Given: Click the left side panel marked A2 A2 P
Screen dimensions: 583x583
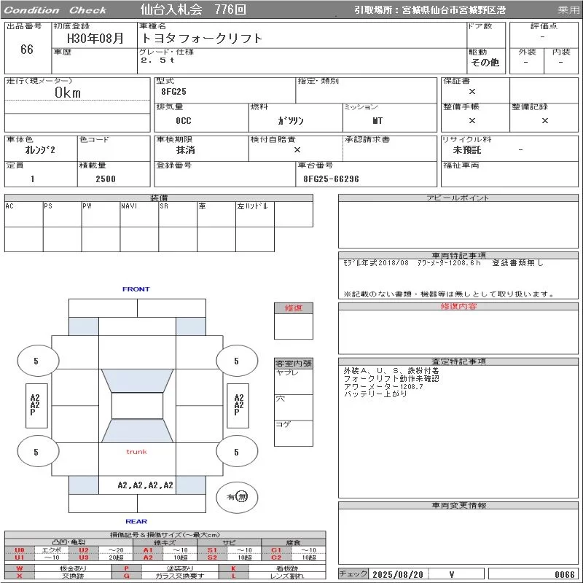Looking at the screenshot, I should [35, 404].
